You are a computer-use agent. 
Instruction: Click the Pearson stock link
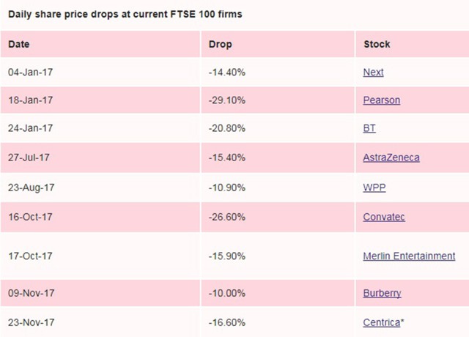pos(382,100)
